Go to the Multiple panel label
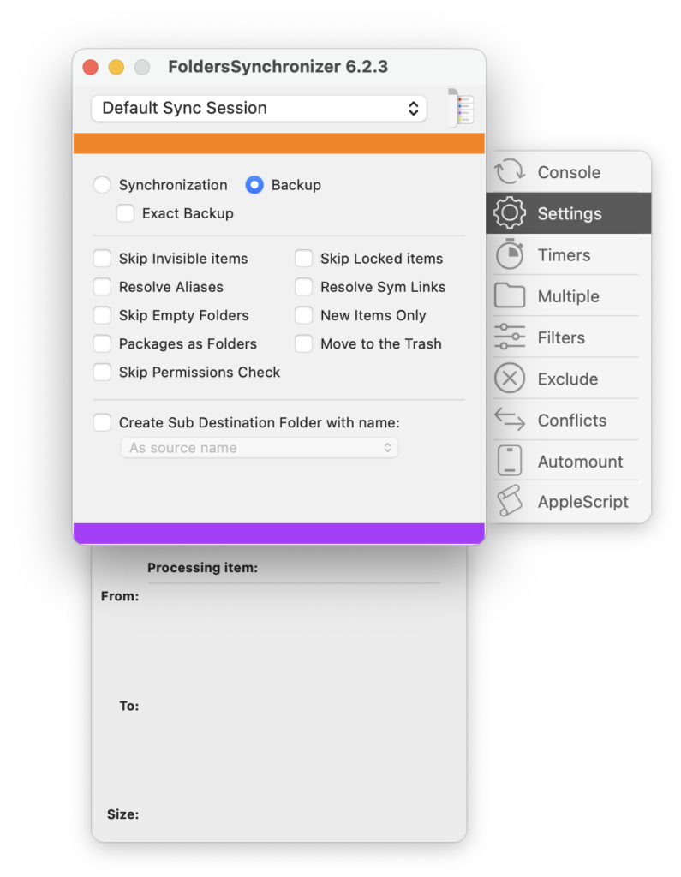The image size is (681, 877). pyautogui.click(x=569, y=296)
